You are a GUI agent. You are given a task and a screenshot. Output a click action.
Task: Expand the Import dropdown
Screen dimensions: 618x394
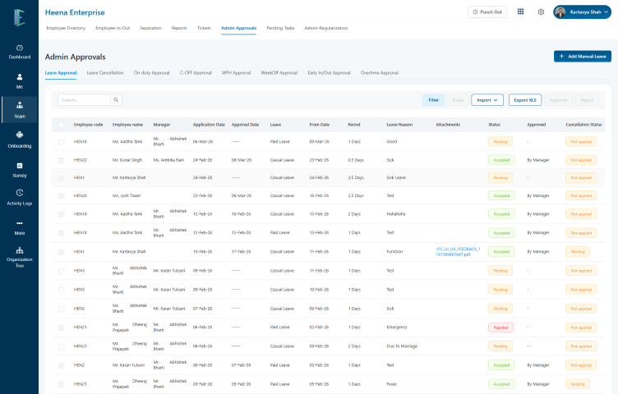pos(487,100)
